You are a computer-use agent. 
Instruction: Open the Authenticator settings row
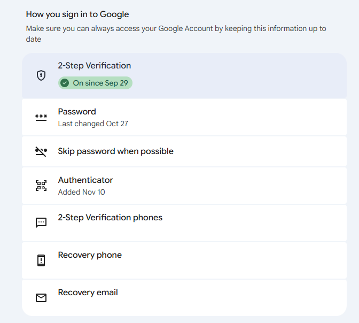[85, 180]
